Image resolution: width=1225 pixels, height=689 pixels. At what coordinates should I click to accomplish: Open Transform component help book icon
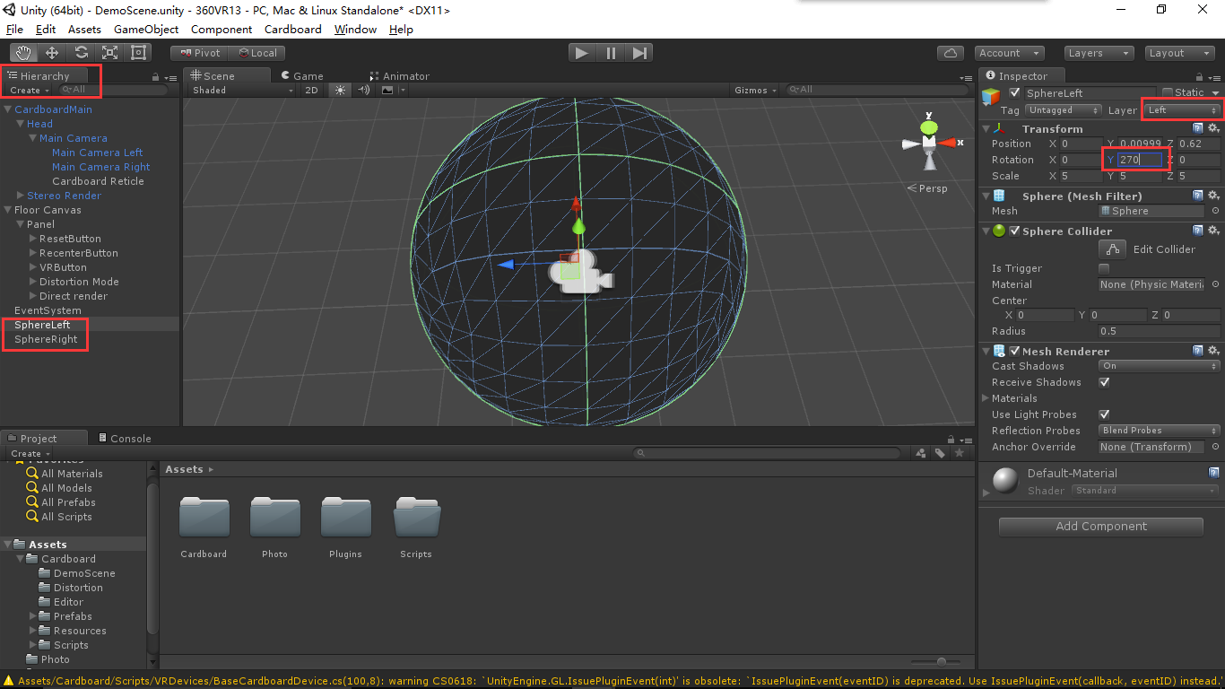1198,128
